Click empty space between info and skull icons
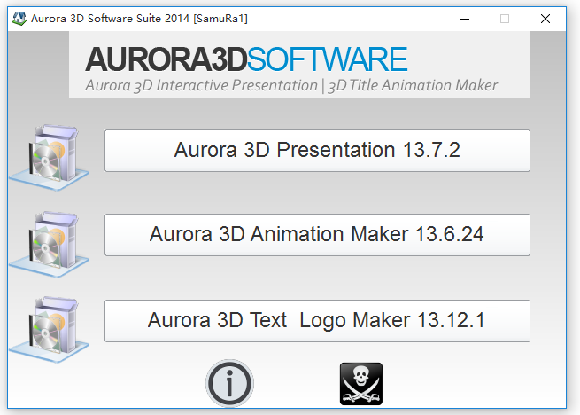 296,384
